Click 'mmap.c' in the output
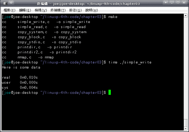The width and height of the screenshot is (189, 132). click(x=25, y=57)
